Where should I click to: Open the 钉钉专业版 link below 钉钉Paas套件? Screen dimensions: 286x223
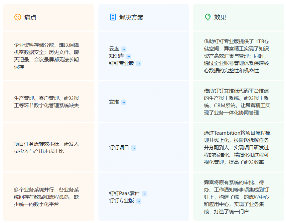point(121,201)
